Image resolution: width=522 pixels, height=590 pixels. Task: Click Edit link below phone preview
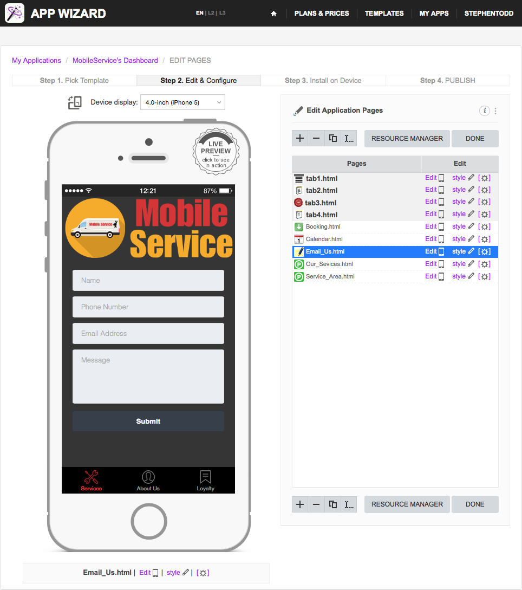[148, 573]
